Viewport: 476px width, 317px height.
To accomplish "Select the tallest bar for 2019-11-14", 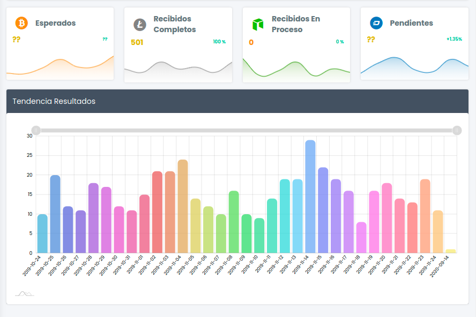I will pos(310,197).
